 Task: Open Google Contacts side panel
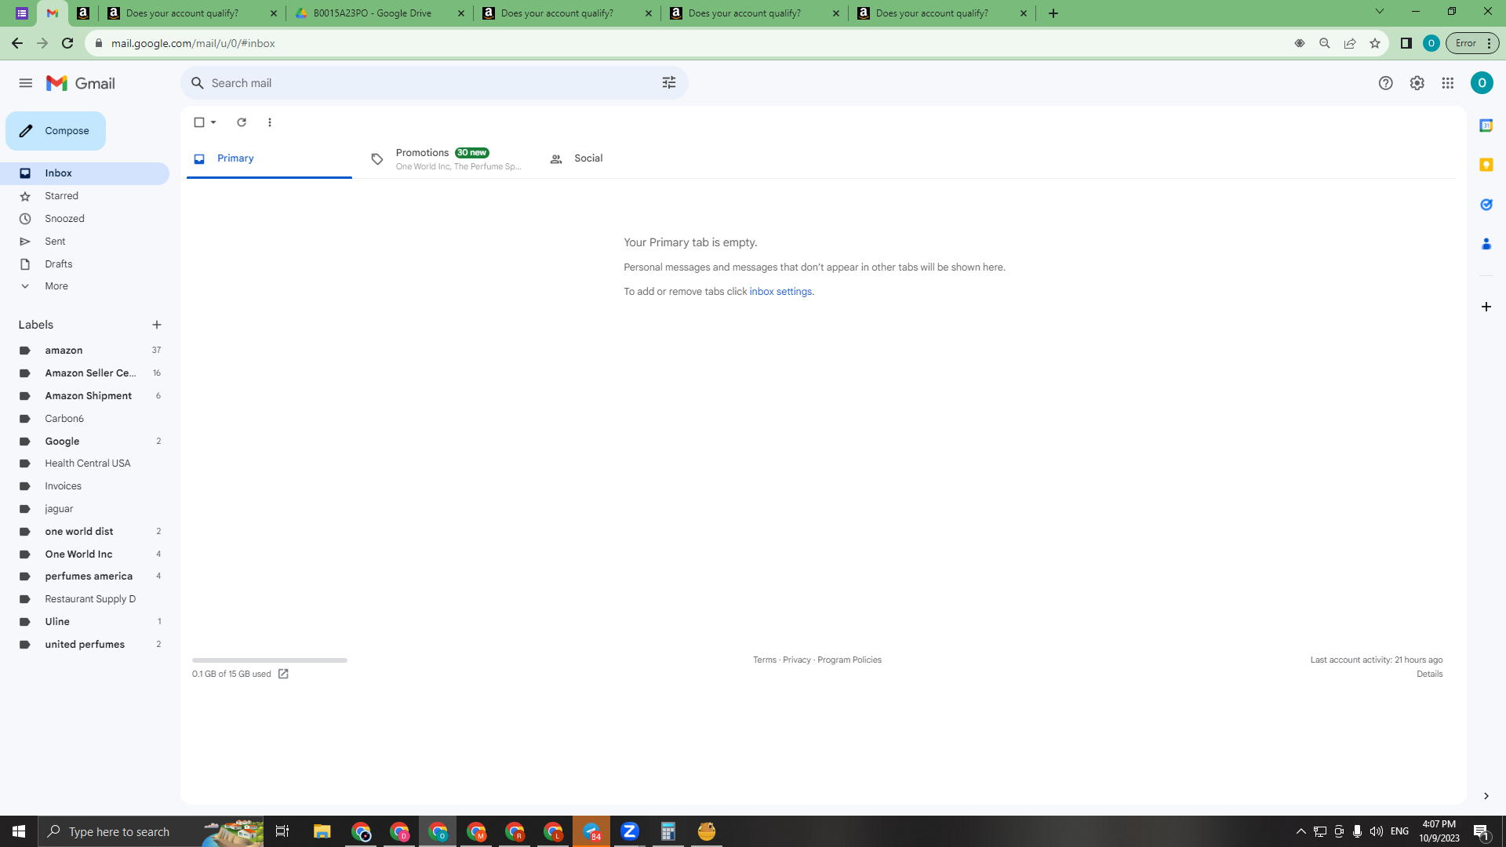(1486, 244)
